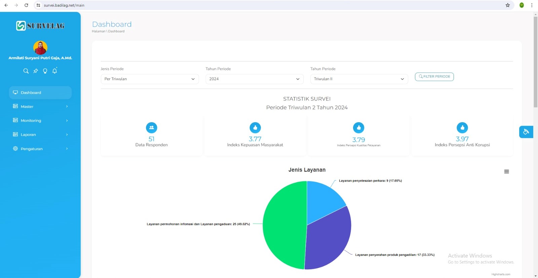Click the Survelag logo

(x=40, y=26)
